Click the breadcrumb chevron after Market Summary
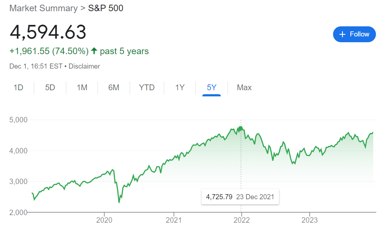The height and width of the screenshot is (227, 386). [x=83, y=8]
